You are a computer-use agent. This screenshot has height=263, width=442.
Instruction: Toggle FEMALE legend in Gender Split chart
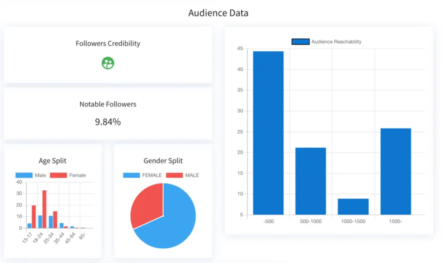pyautogui.click(x=131, y=175)
